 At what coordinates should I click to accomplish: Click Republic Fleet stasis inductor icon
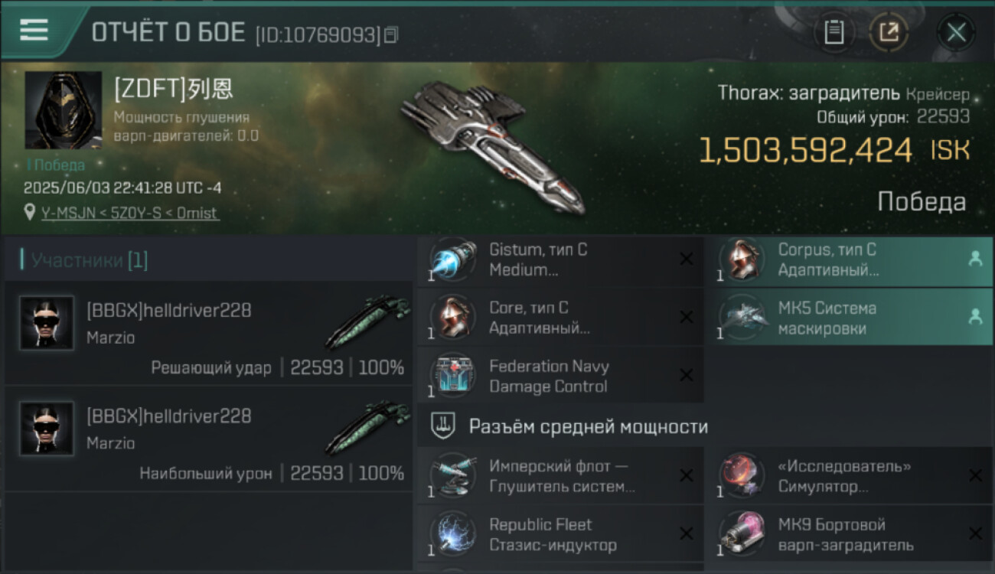point(453,534)
